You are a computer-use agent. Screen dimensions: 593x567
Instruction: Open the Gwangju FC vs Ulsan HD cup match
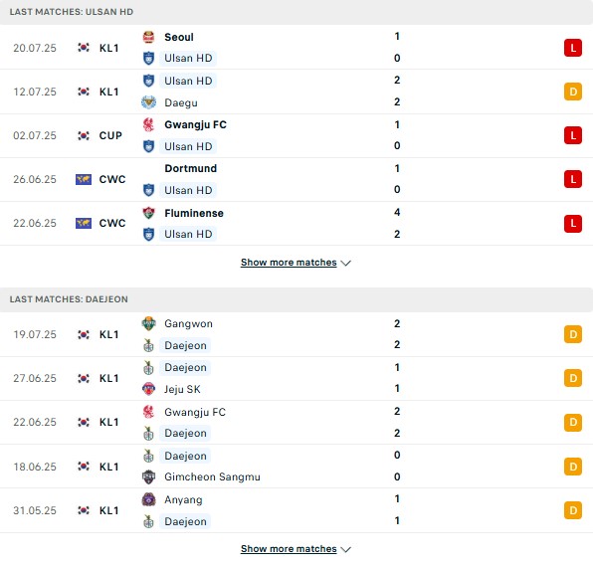pos(296,135)
